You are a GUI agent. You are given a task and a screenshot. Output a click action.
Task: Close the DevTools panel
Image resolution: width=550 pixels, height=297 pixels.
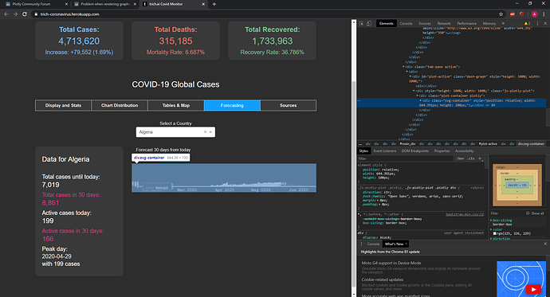(545, 23)
